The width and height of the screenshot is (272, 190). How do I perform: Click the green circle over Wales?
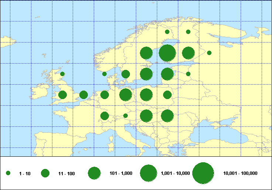pos(62,95)
